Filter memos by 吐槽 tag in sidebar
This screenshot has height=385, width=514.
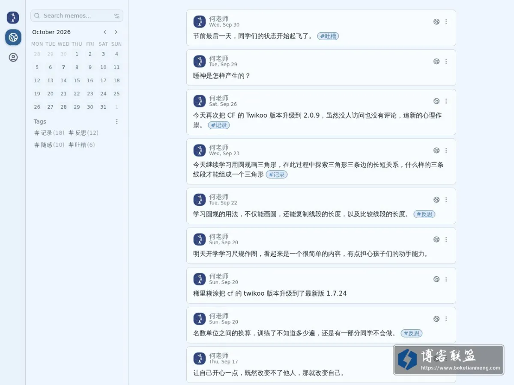(82, 145)
